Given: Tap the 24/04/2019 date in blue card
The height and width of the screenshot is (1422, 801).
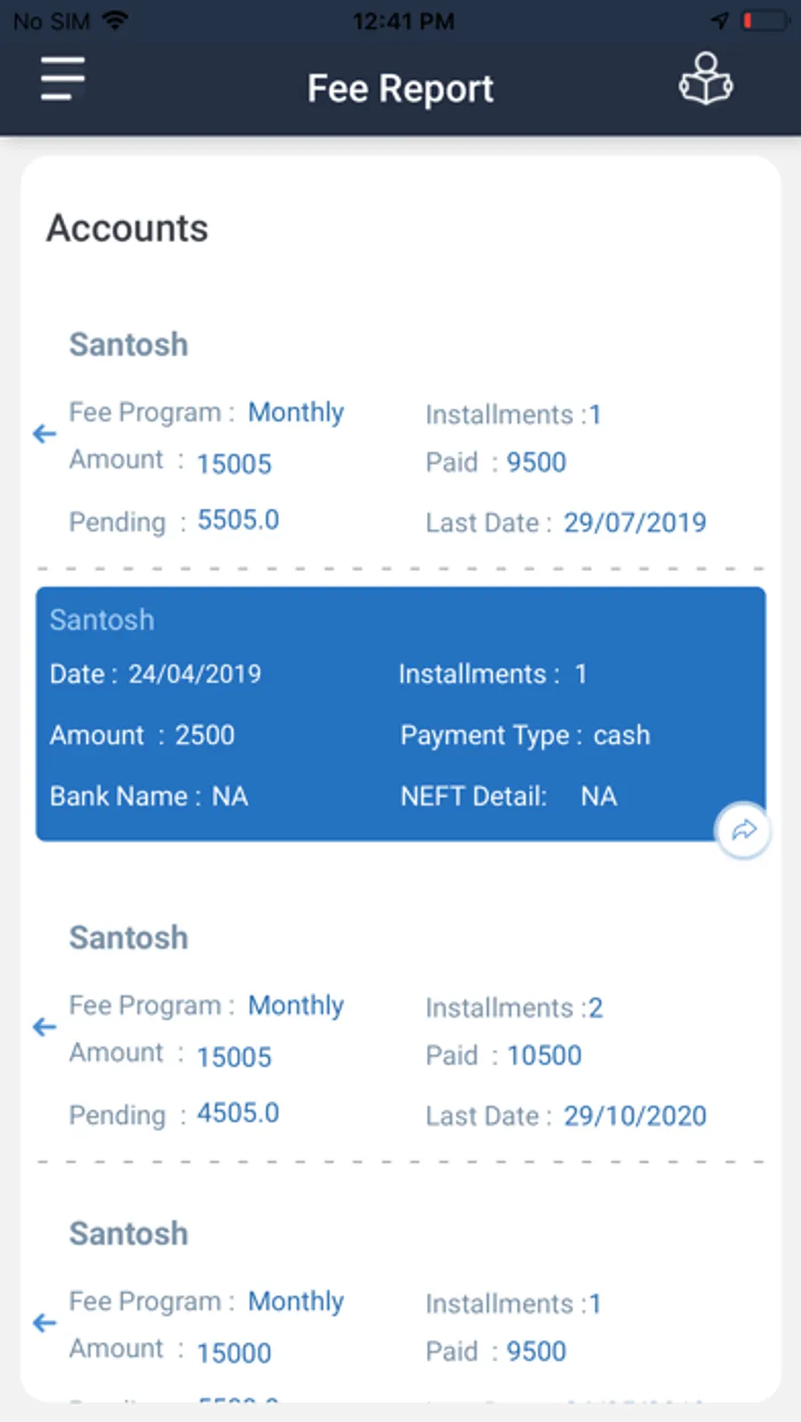Looking at the screenshot, I should (194, 674).
